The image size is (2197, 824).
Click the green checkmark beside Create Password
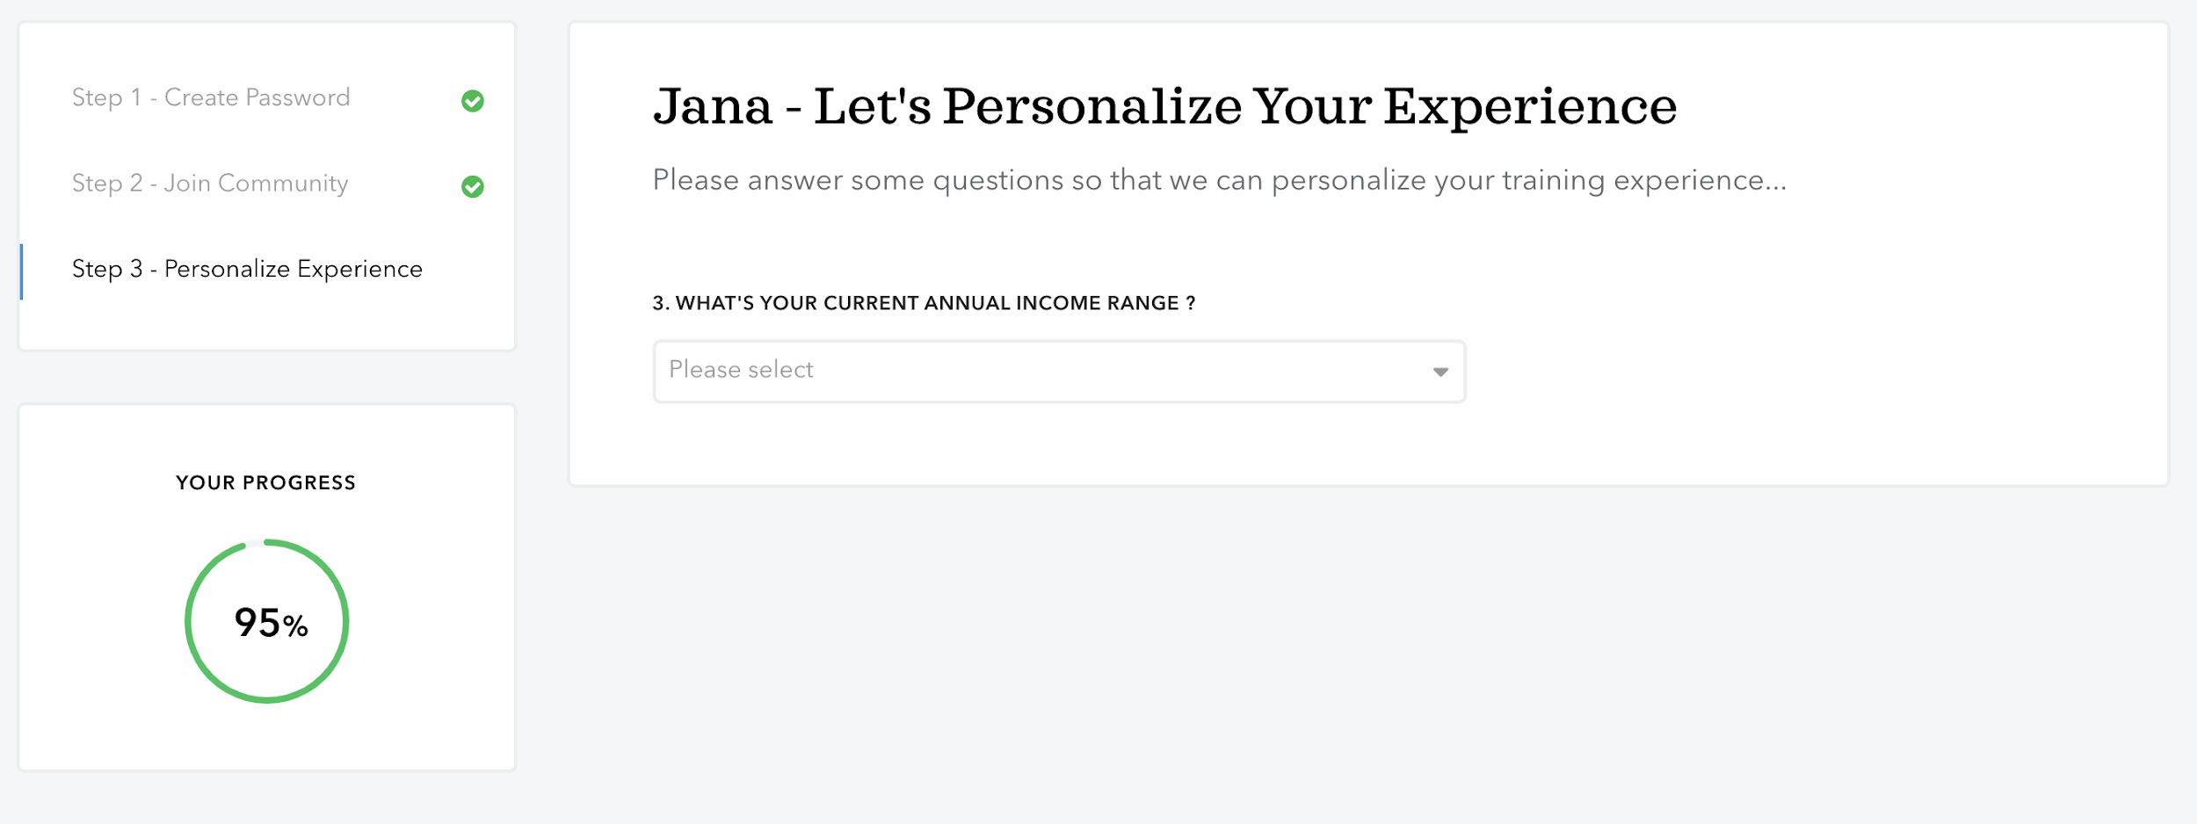473,101
